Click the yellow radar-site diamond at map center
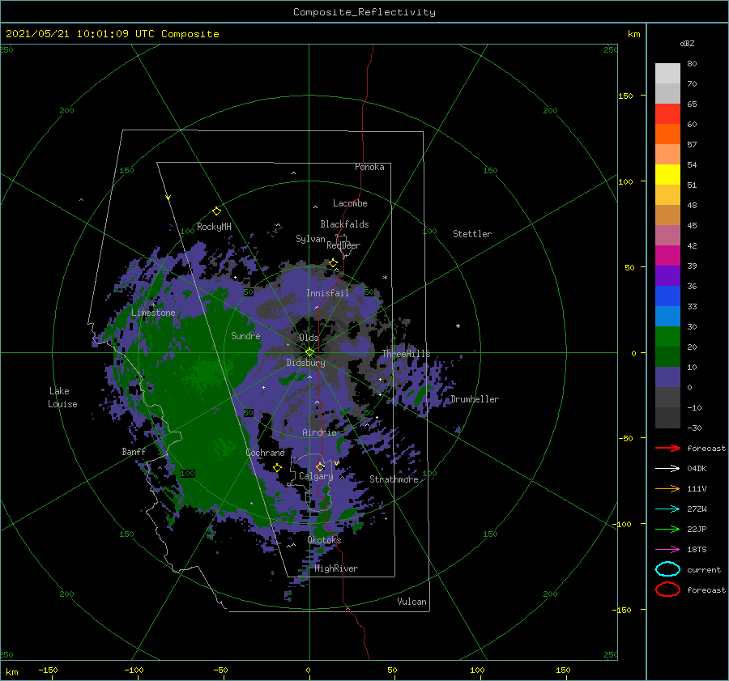The image size is (729, 681). (x=309, y=352)
